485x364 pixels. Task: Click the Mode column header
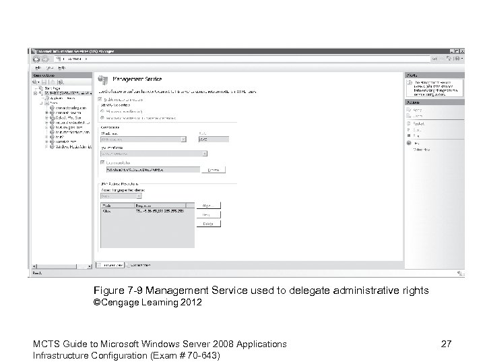(117, 206)
